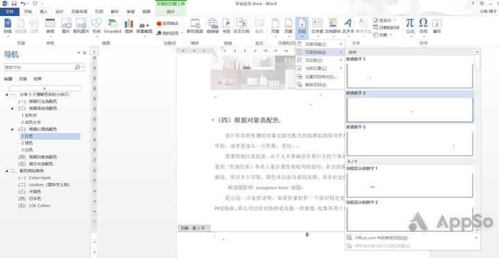Image resolution: width=499 pixels, height=258 pixels.
Task: Collapse the (三) 根据心理选配色 tree node
Action: 12,129
